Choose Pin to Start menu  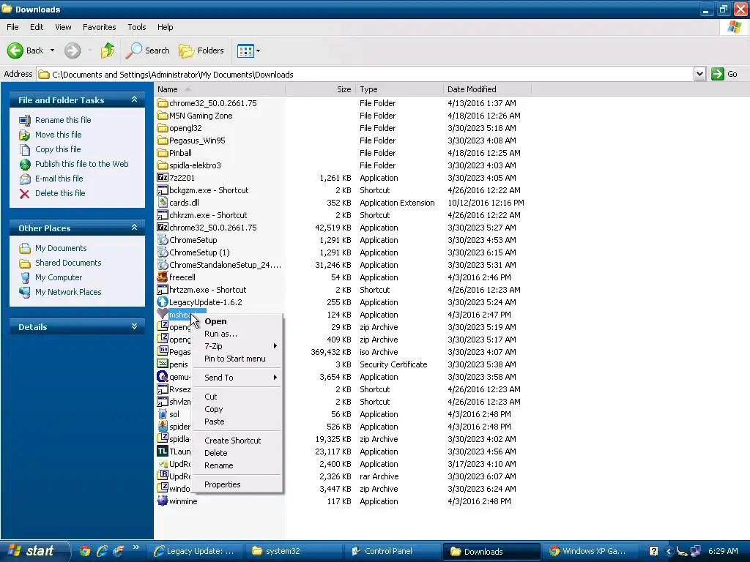tap(237, 359)
